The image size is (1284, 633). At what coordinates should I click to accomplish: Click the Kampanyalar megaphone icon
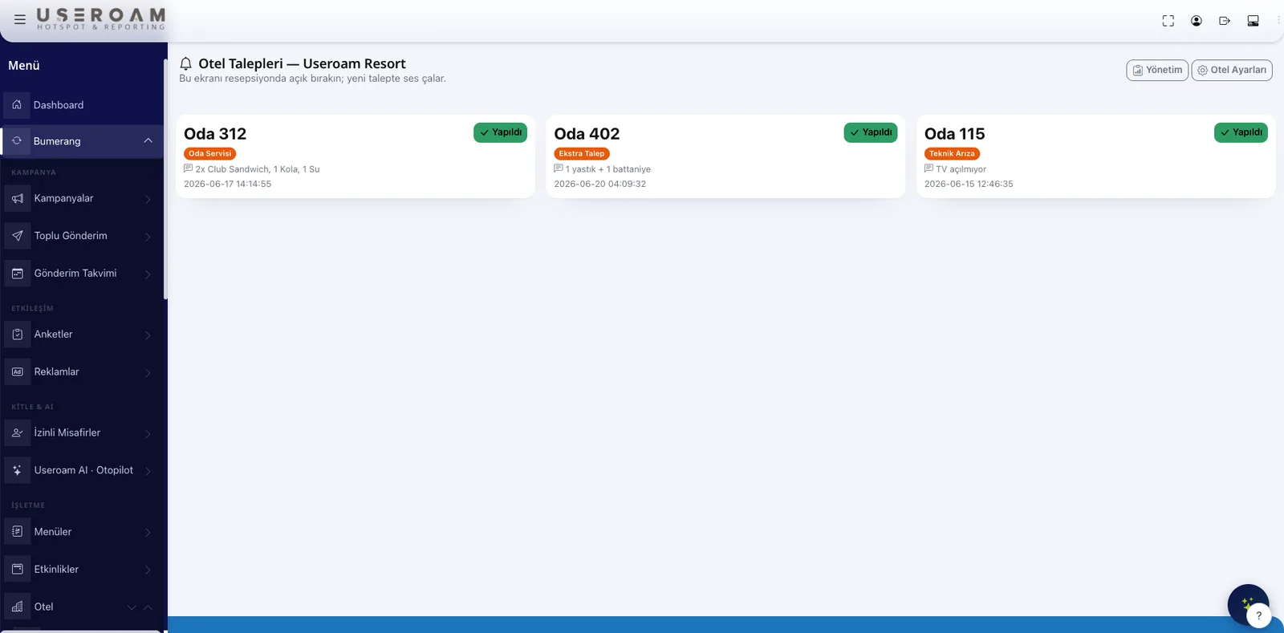point(18,198)
